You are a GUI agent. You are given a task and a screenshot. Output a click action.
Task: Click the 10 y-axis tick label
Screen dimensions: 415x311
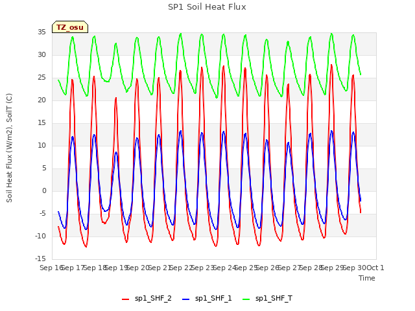click(x=41, y=145)
